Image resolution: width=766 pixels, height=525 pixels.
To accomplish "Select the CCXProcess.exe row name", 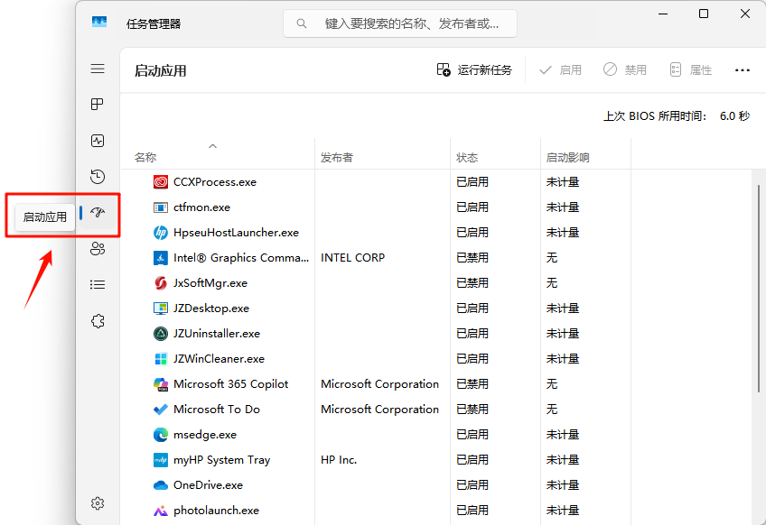I will [215, 182].
